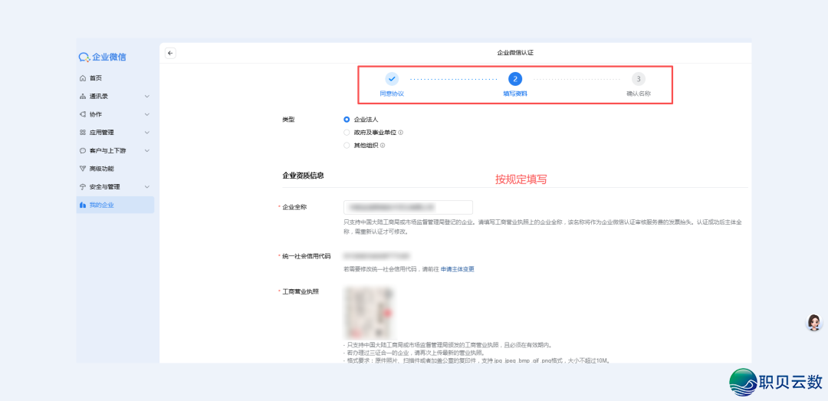Click the 企业全称 input field

pos(408,207)
